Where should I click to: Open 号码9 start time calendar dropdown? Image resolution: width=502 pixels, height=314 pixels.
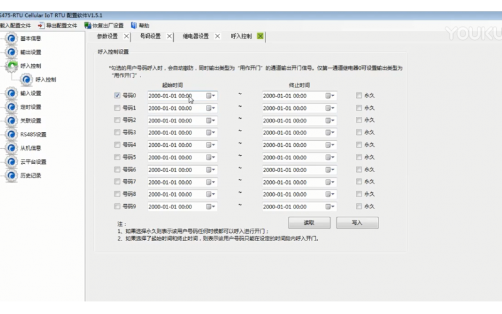pos(211,207)
